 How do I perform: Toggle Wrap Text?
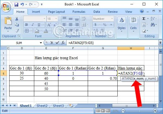pyautogui.click(x=84, y=18)
